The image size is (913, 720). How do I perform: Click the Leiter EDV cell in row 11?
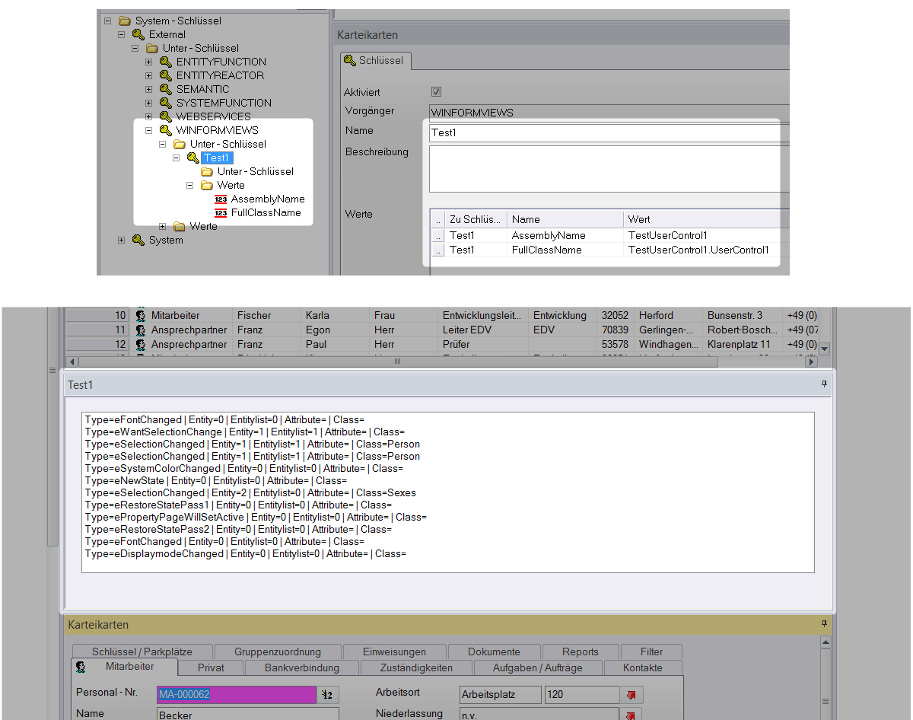pyautogui.click(x=483, y=330)
